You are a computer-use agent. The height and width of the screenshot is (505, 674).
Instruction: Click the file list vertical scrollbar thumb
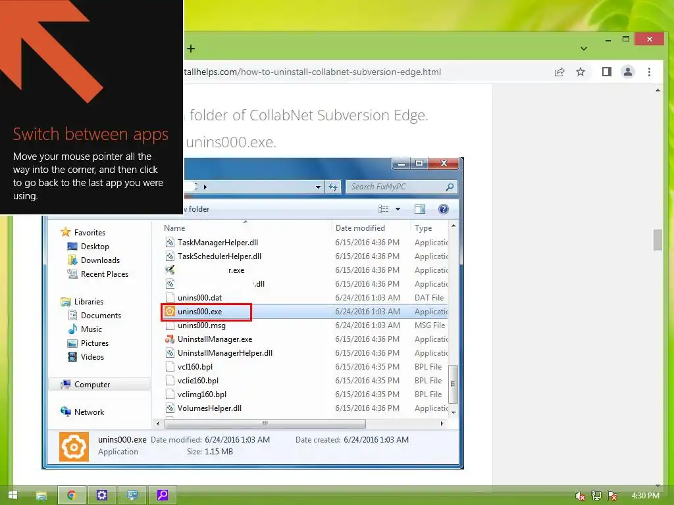coord(453,384)
